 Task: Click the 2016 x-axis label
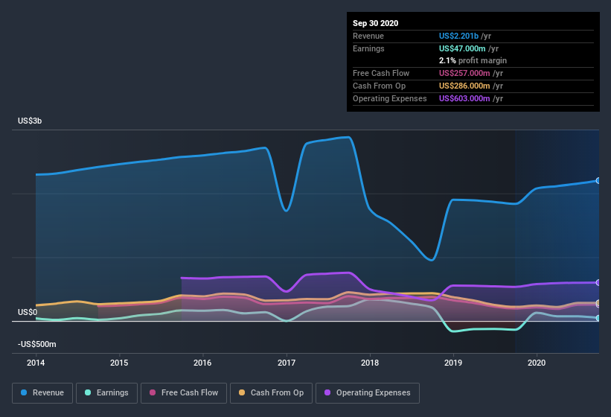(202, 363)
